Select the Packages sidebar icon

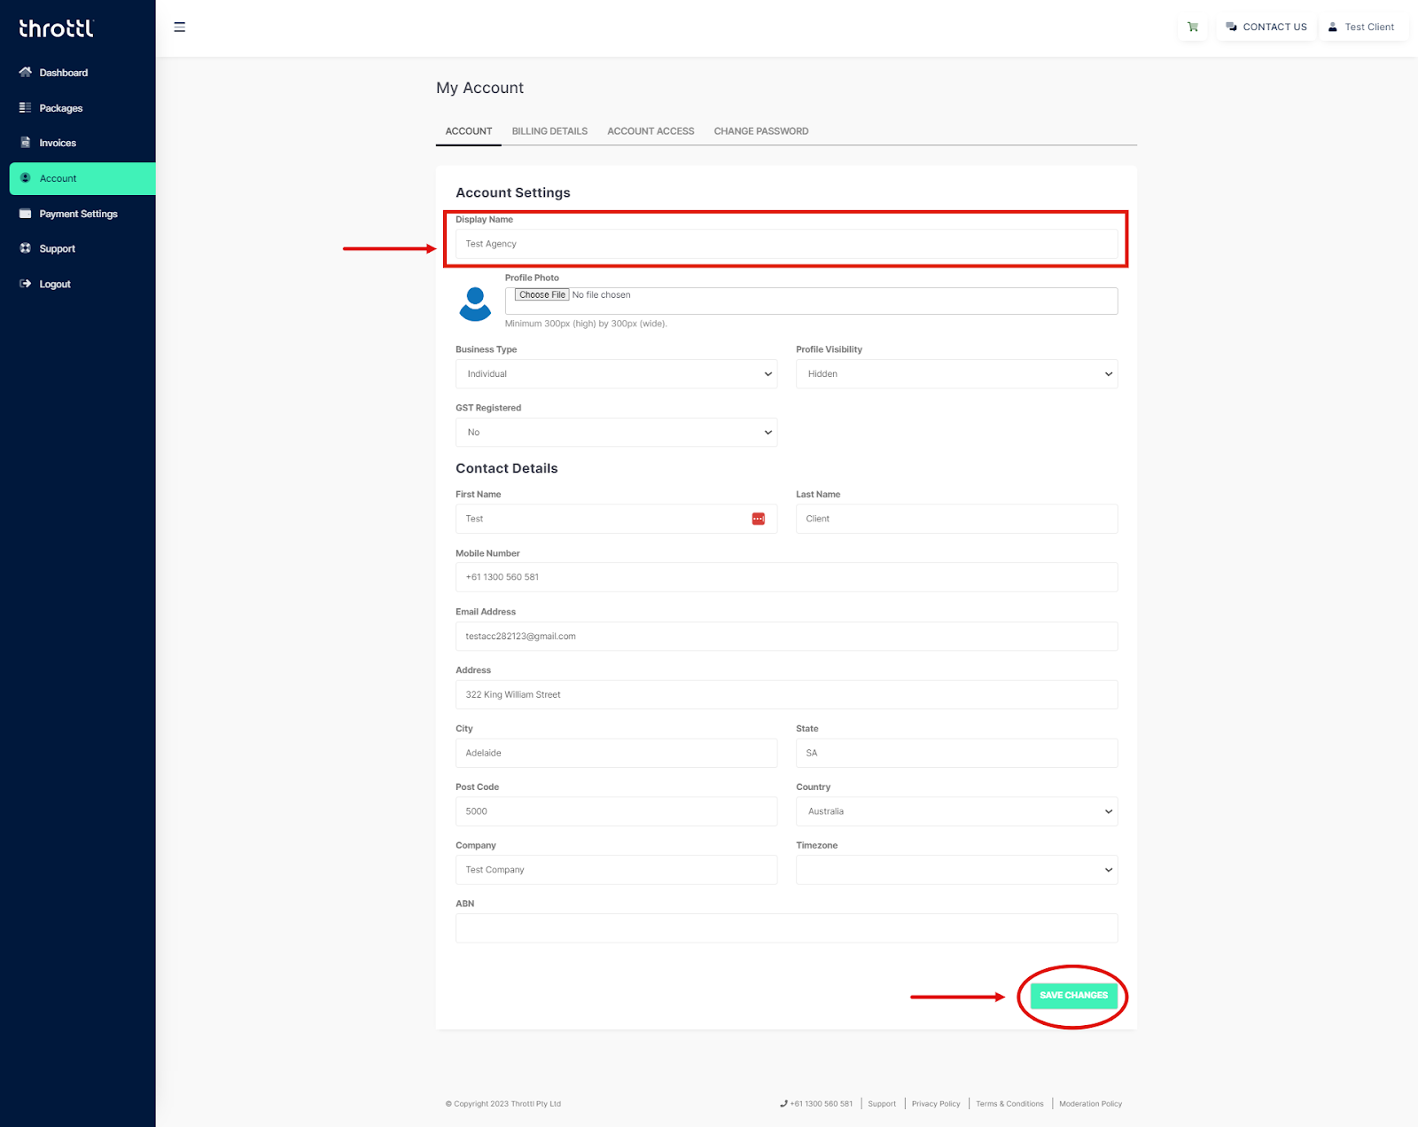[x=60, y=107]
